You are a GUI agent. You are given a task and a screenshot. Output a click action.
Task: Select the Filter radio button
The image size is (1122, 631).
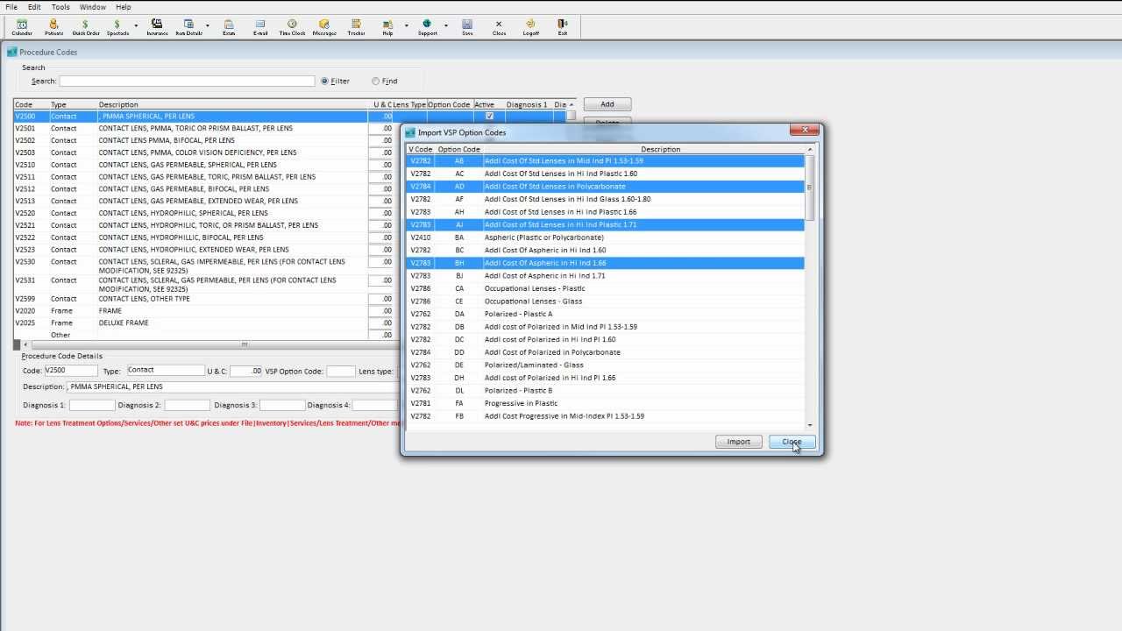tap(324, 81)
